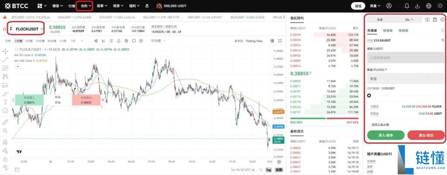Open the user profile icon
Viewport: 447px width, 175px height.
coord(389,6)
